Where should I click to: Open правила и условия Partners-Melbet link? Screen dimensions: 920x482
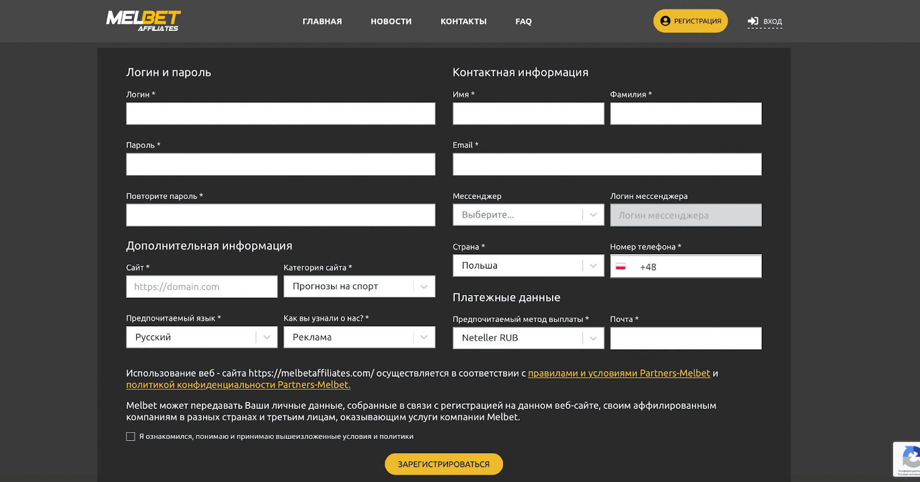619,373
